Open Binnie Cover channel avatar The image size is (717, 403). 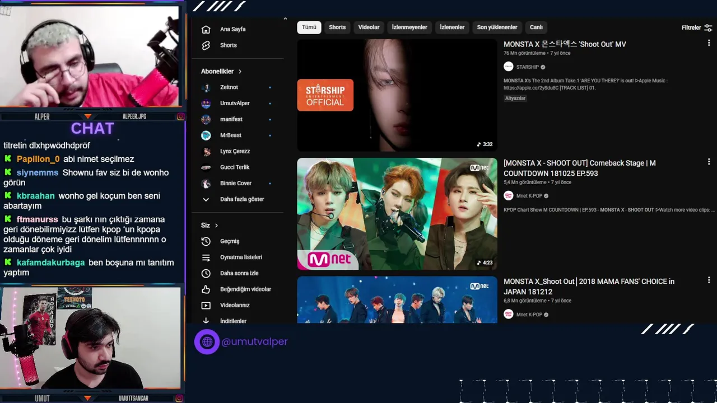pos(206,183)
